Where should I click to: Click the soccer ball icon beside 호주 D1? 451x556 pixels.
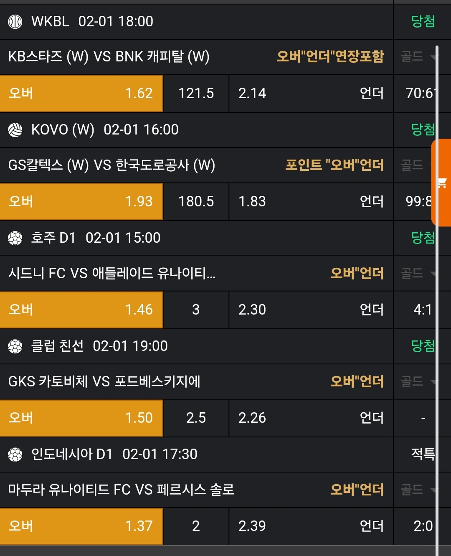15,238
